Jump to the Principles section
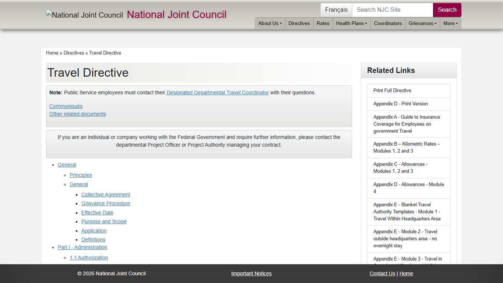The width and height of the screenshot is (503, 283). pos(81,175)
